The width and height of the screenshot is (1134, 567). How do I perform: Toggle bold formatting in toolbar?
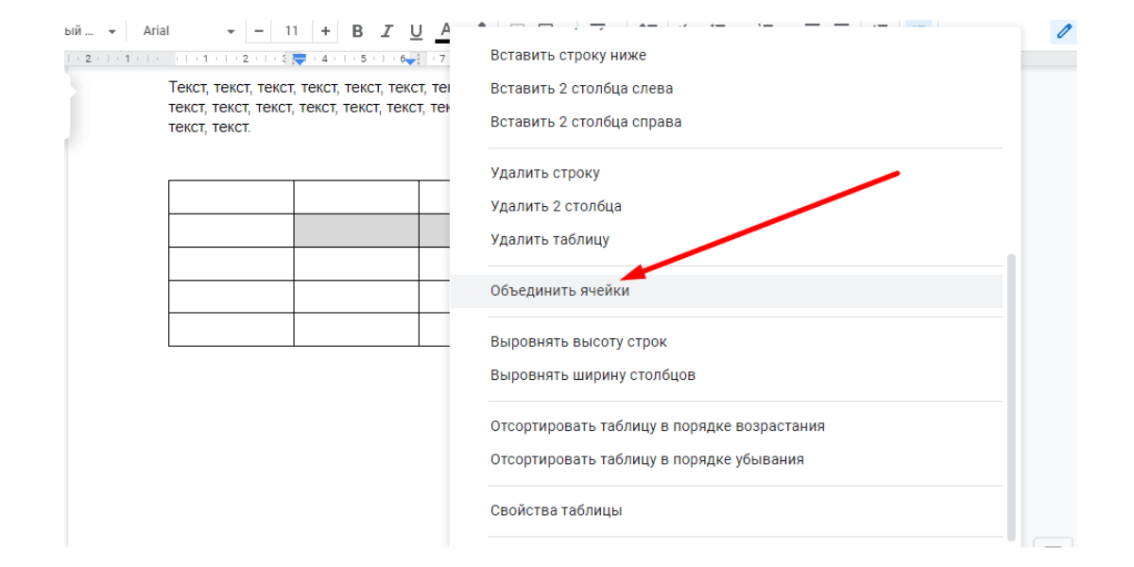[357, 31]
